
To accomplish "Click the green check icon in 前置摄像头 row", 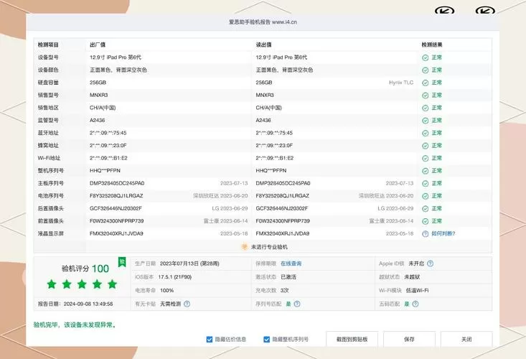I will click(x=425, y=221).
